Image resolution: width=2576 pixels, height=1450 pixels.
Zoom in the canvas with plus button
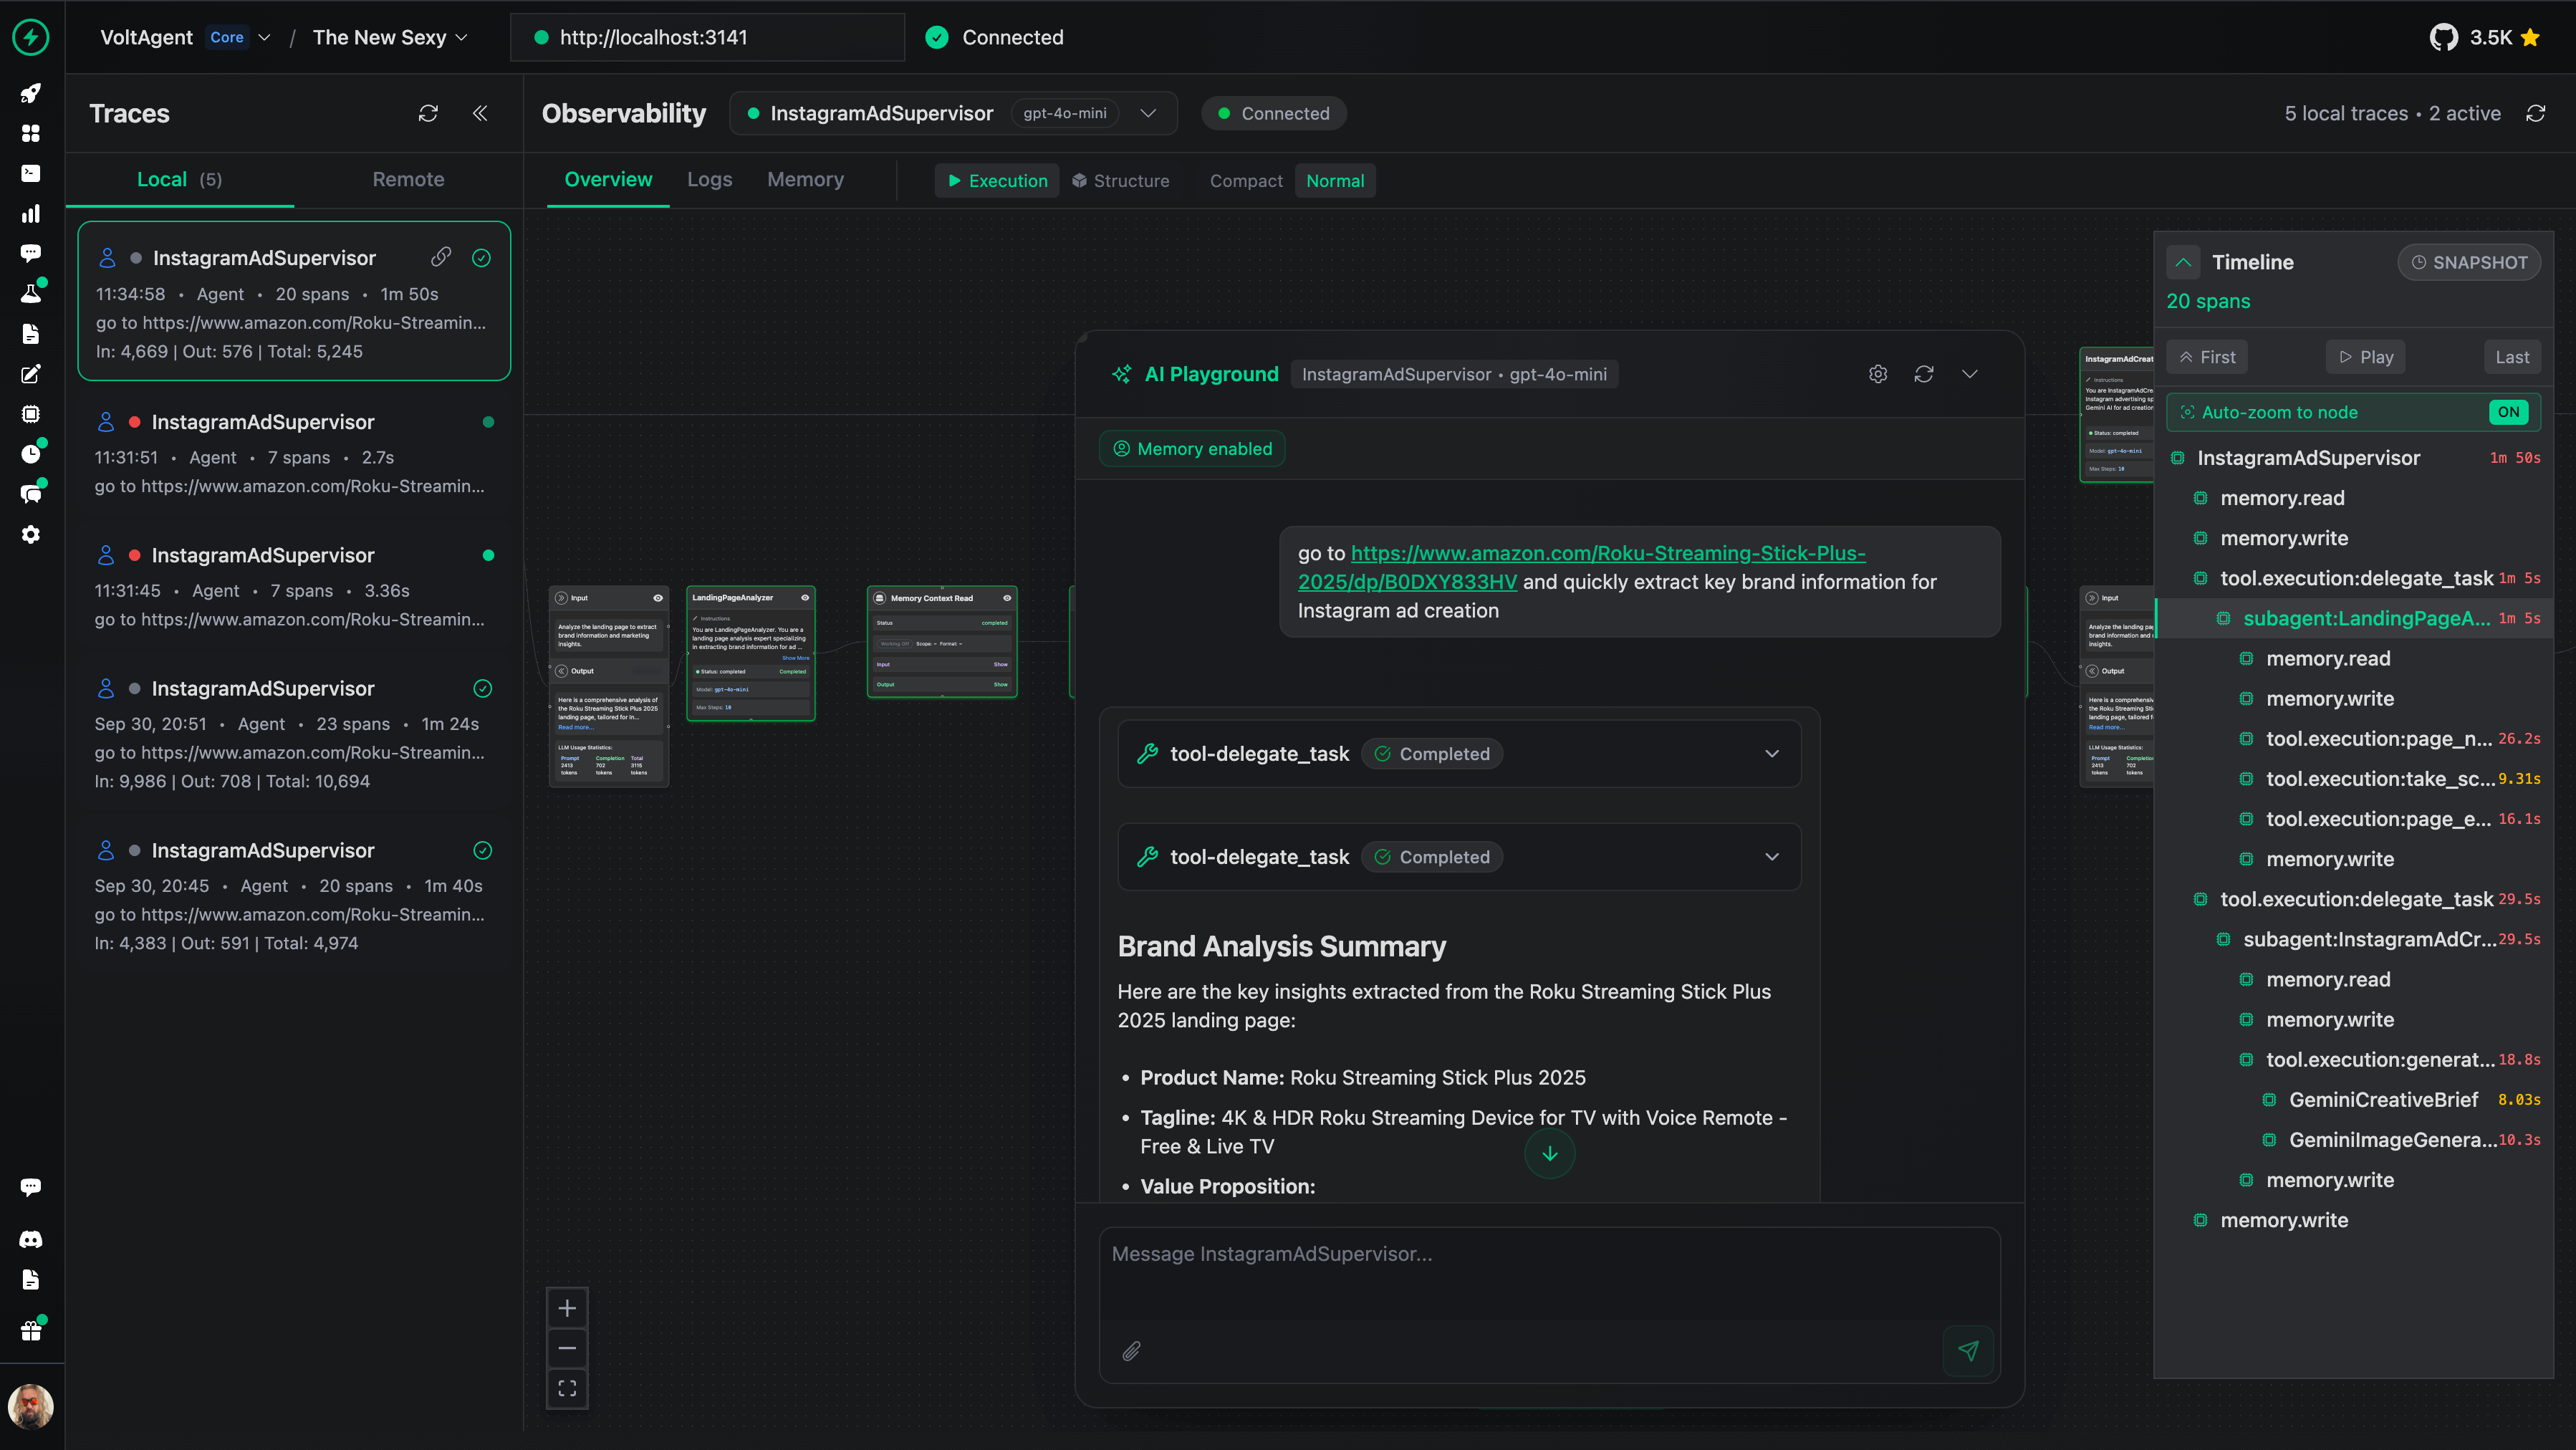(567, 1308)
